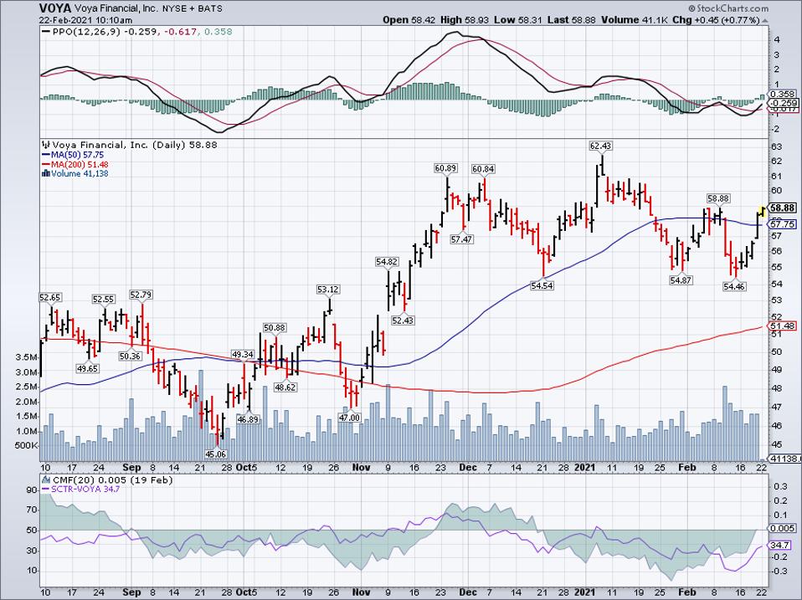
Task: Click the 52.43 price label
Action: point(403,321)
